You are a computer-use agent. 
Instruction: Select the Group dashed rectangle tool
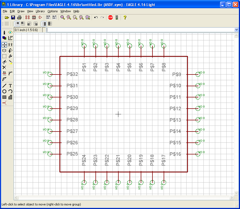pyautogui.click(x=4, y=56)
